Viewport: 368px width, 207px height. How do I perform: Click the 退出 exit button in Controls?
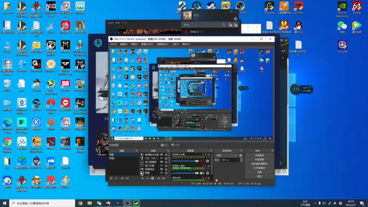[259, 177]
